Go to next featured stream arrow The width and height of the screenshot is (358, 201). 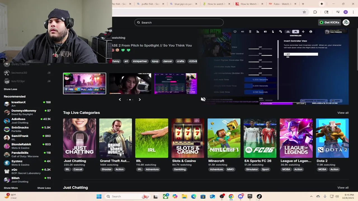[x=140, y=99]
